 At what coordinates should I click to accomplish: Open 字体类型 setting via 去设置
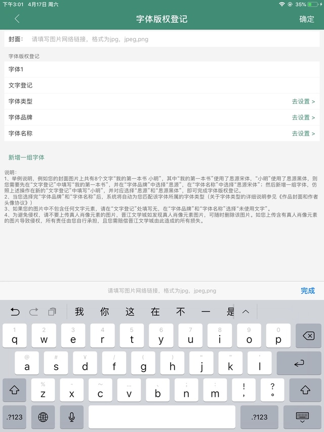pos(303,101)
